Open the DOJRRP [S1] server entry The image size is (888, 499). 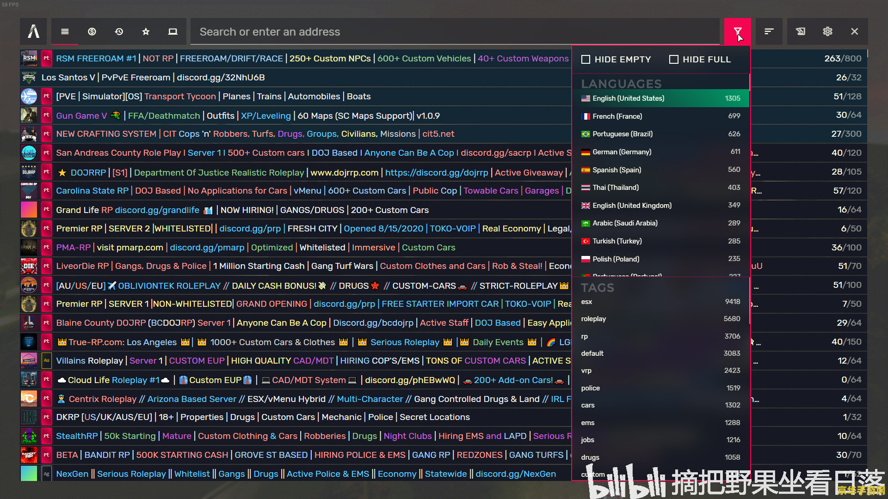pyautogui.click(x=296, y=172)
